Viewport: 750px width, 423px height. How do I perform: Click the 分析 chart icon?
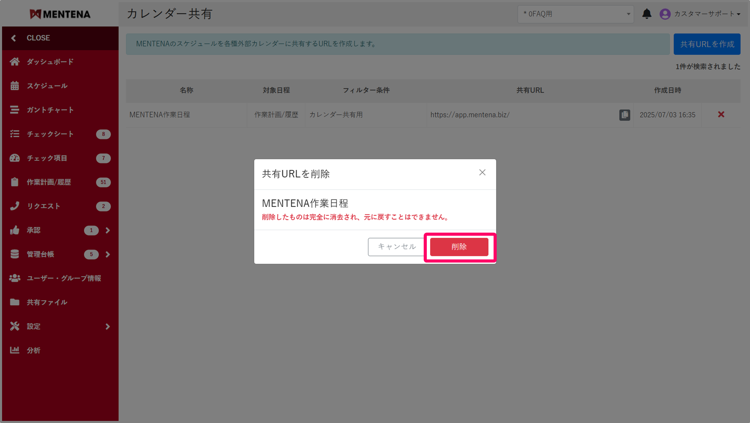click(14, 350)
